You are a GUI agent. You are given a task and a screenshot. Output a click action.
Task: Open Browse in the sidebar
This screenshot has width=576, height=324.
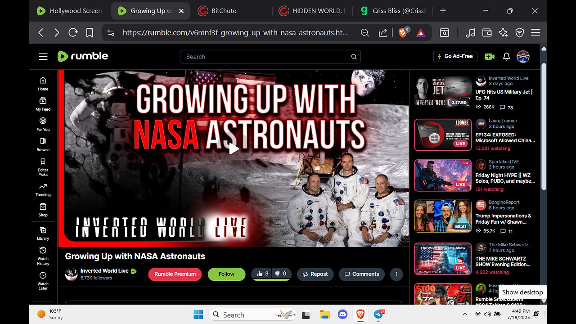[43, 144]
